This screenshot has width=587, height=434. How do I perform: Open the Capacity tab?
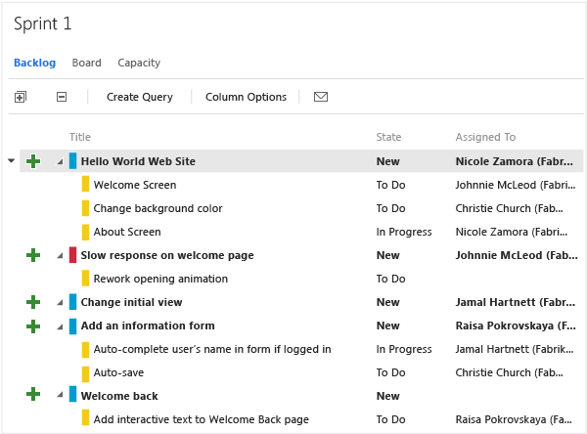click(139, 63)
